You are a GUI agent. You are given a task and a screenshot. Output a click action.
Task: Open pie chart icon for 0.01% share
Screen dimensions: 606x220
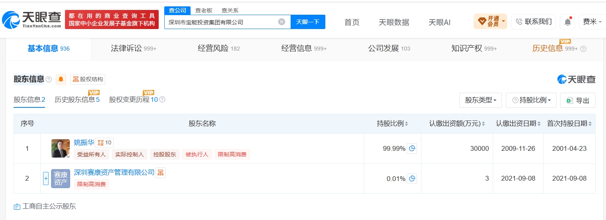point(412,179)
